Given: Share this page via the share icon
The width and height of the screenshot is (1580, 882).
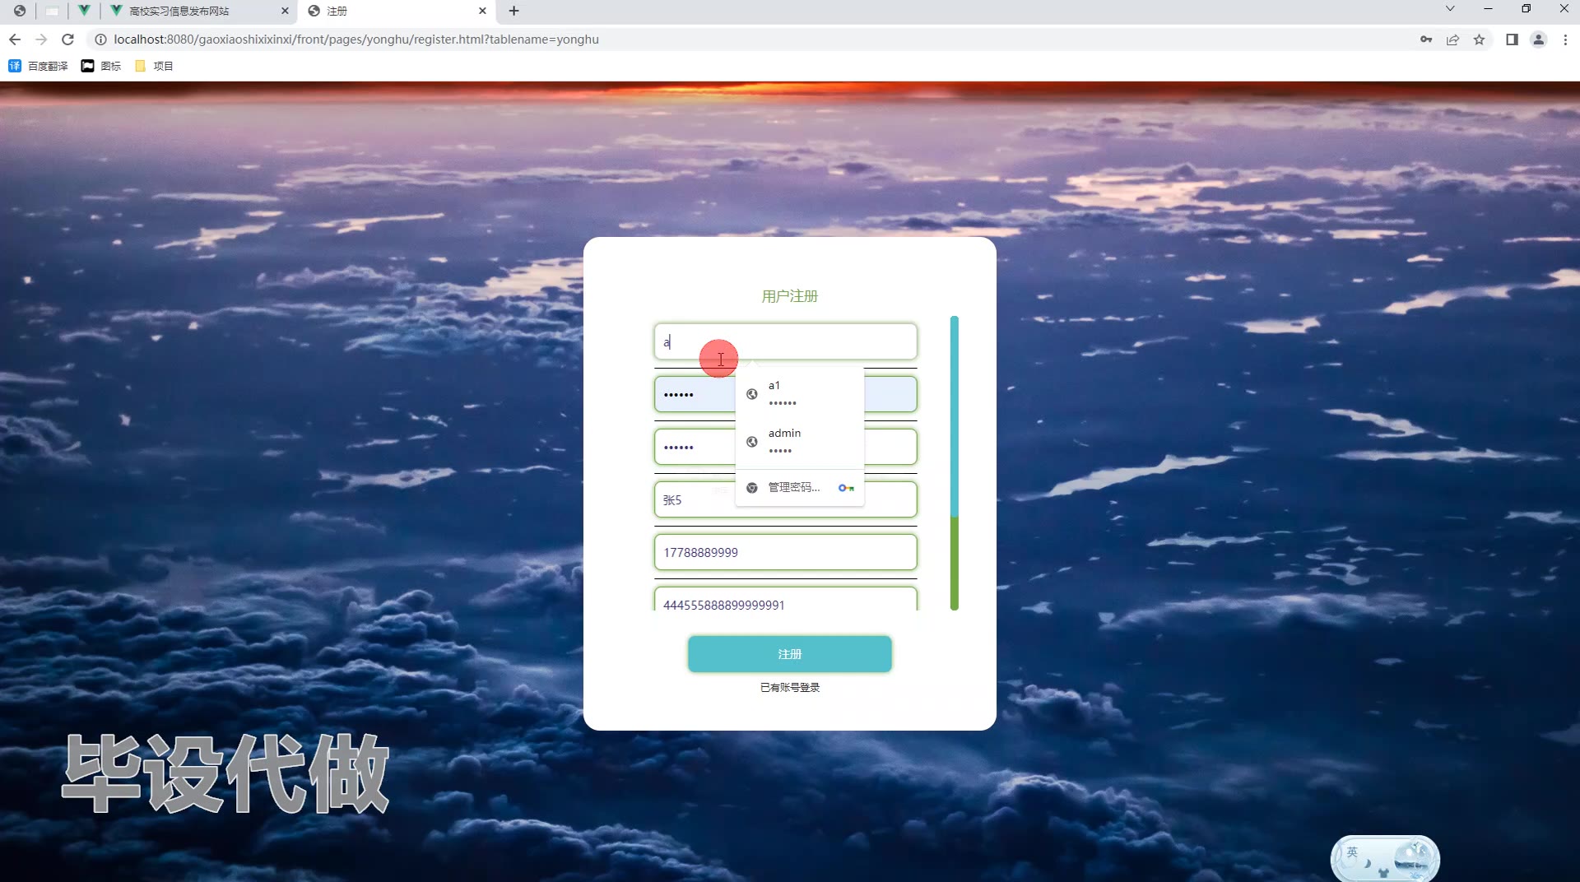Looking at the screenshot, I should point(1452,39).
